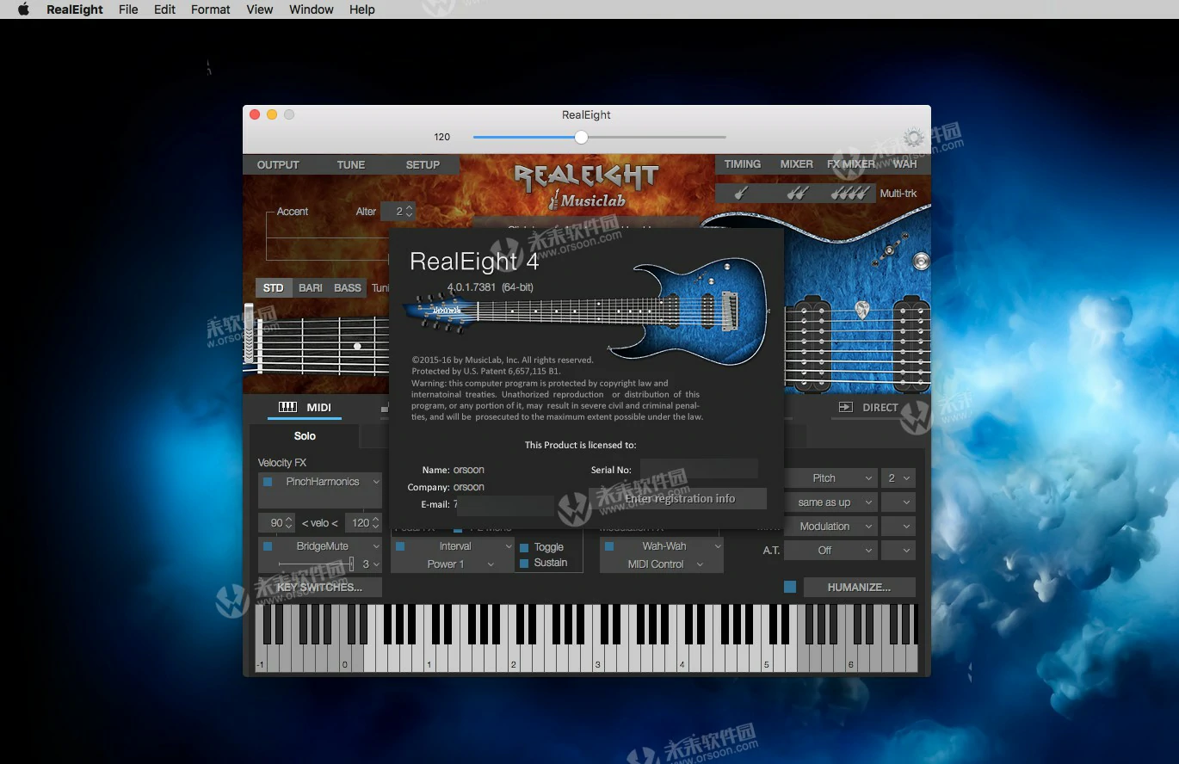Click the BridgeMute slider handle
Image resolution: width=1179 pixels, height=764 pixels.
point(351,564)
